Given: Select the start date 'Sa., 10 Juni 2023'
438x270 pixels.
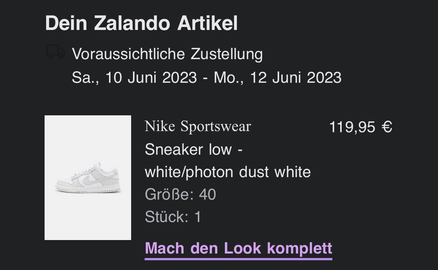Looking at the screenshot, I should click(x=135, y=78).
